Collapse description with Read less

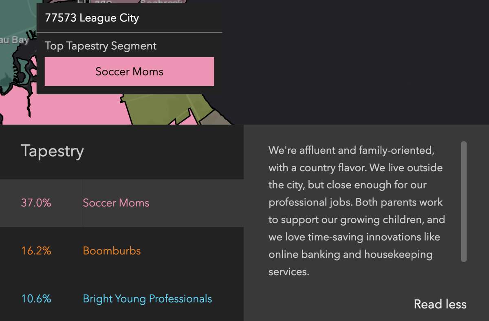(440, 304)
